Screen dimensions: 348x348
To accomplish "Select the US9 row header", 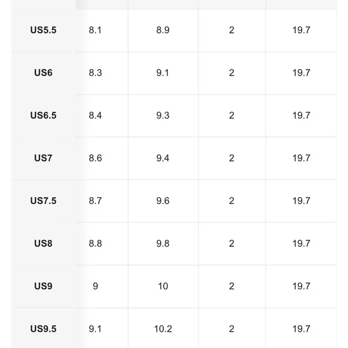I will (43, 286).
